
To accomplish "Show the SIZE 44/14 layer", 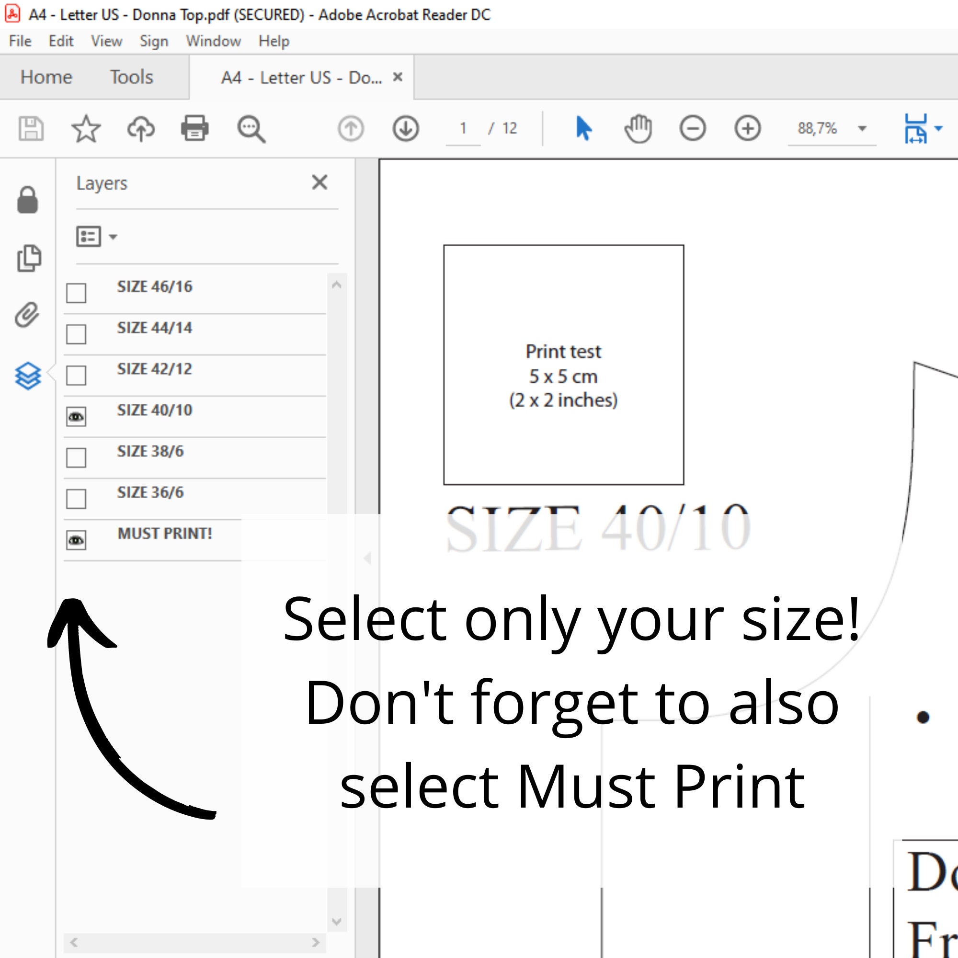I will (x=76, y=334).
